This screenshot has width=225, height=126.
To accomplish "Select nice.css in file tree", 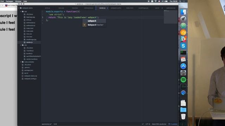I will point(29,34).
